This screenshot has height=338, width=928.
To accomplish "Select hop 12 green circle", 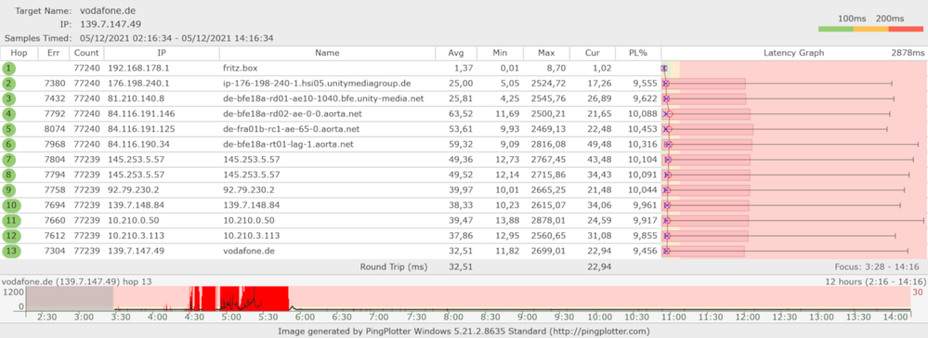I will [10, 236].
